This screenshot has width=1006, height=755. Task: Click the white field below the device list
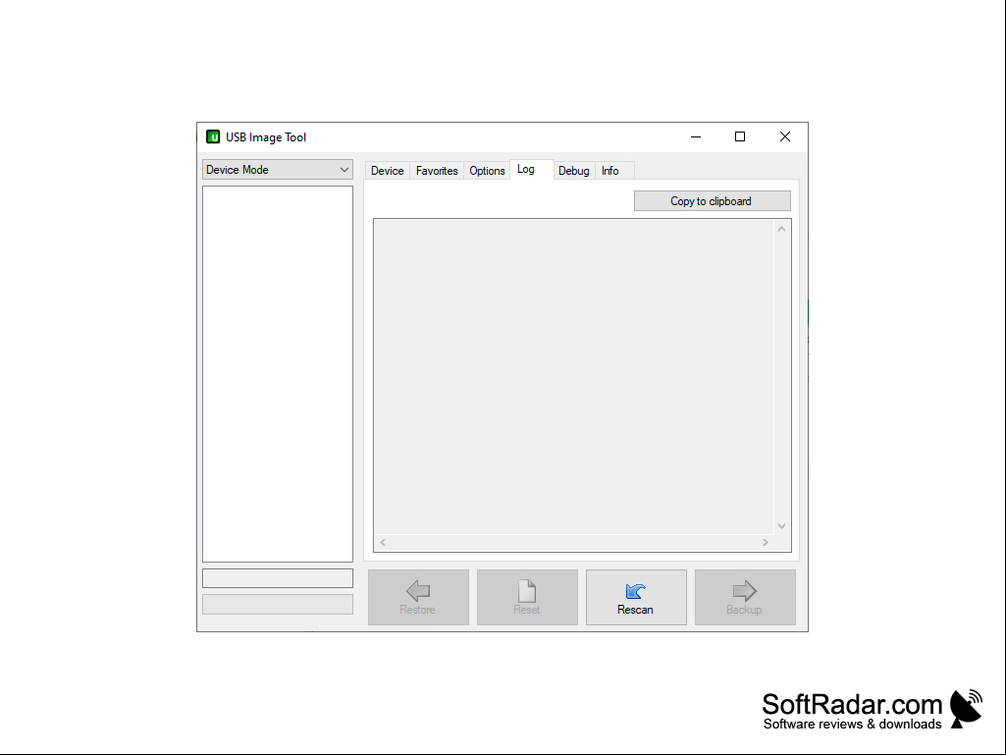tap(278, 578)
